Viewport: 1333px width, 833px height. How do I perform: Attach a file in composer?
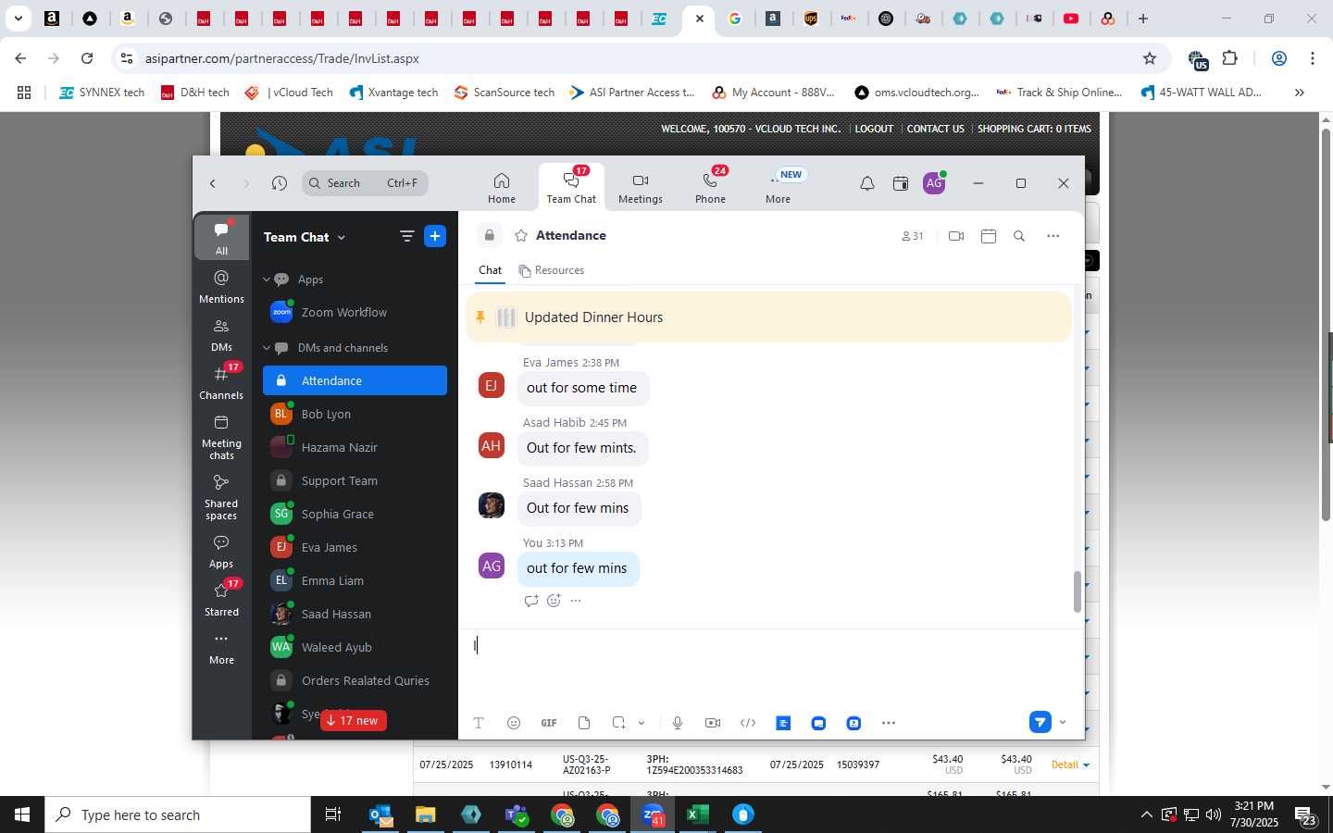584,723
